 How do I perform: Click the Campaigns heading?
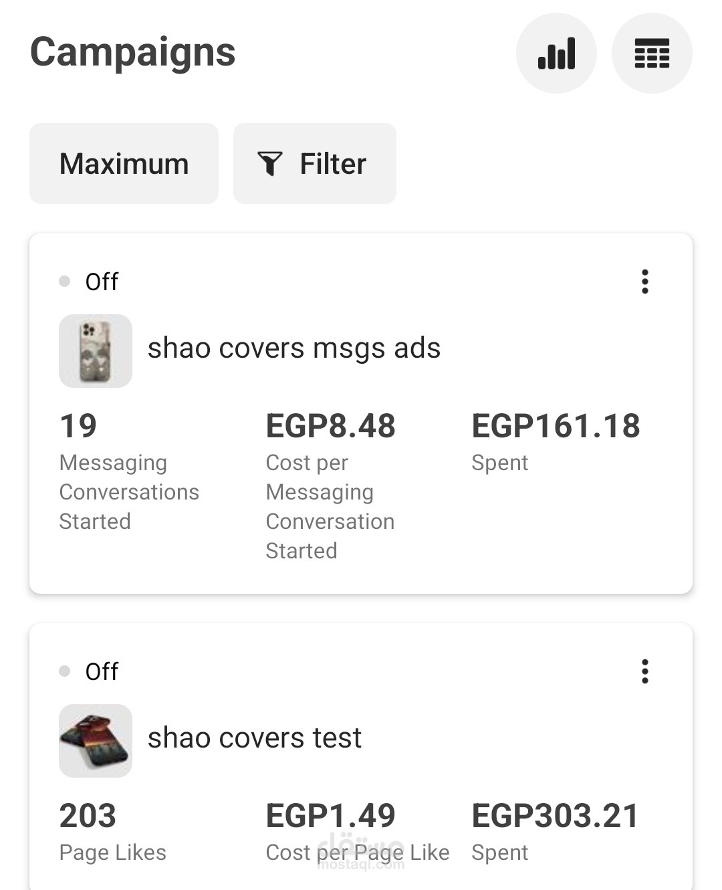133,52
